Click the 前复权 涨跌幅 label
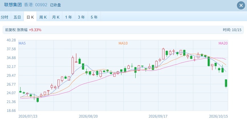The width and height of the screenshot is (247, 119). tap(16, 30)
